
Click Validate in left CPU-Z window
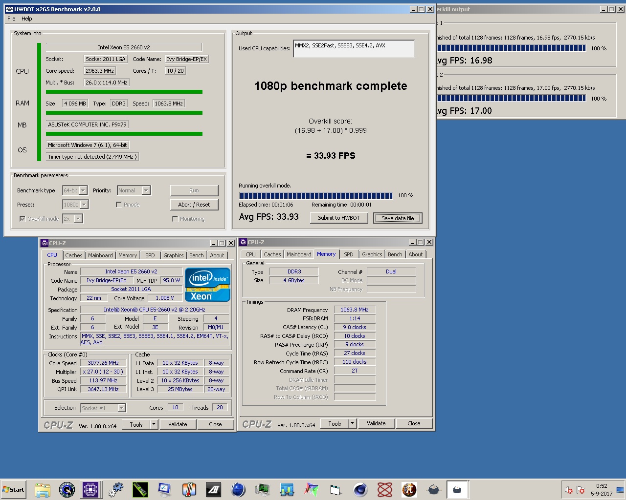(178, 424)
